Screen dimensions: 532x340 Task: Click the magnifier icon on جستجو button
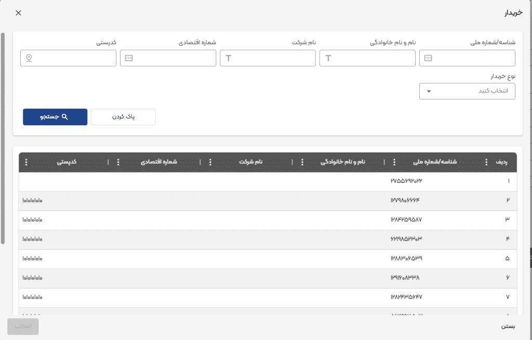[x=65, y=117]
